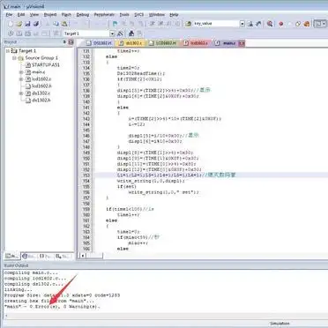Open a file via toolbar folder icon

tap(19, 24)
